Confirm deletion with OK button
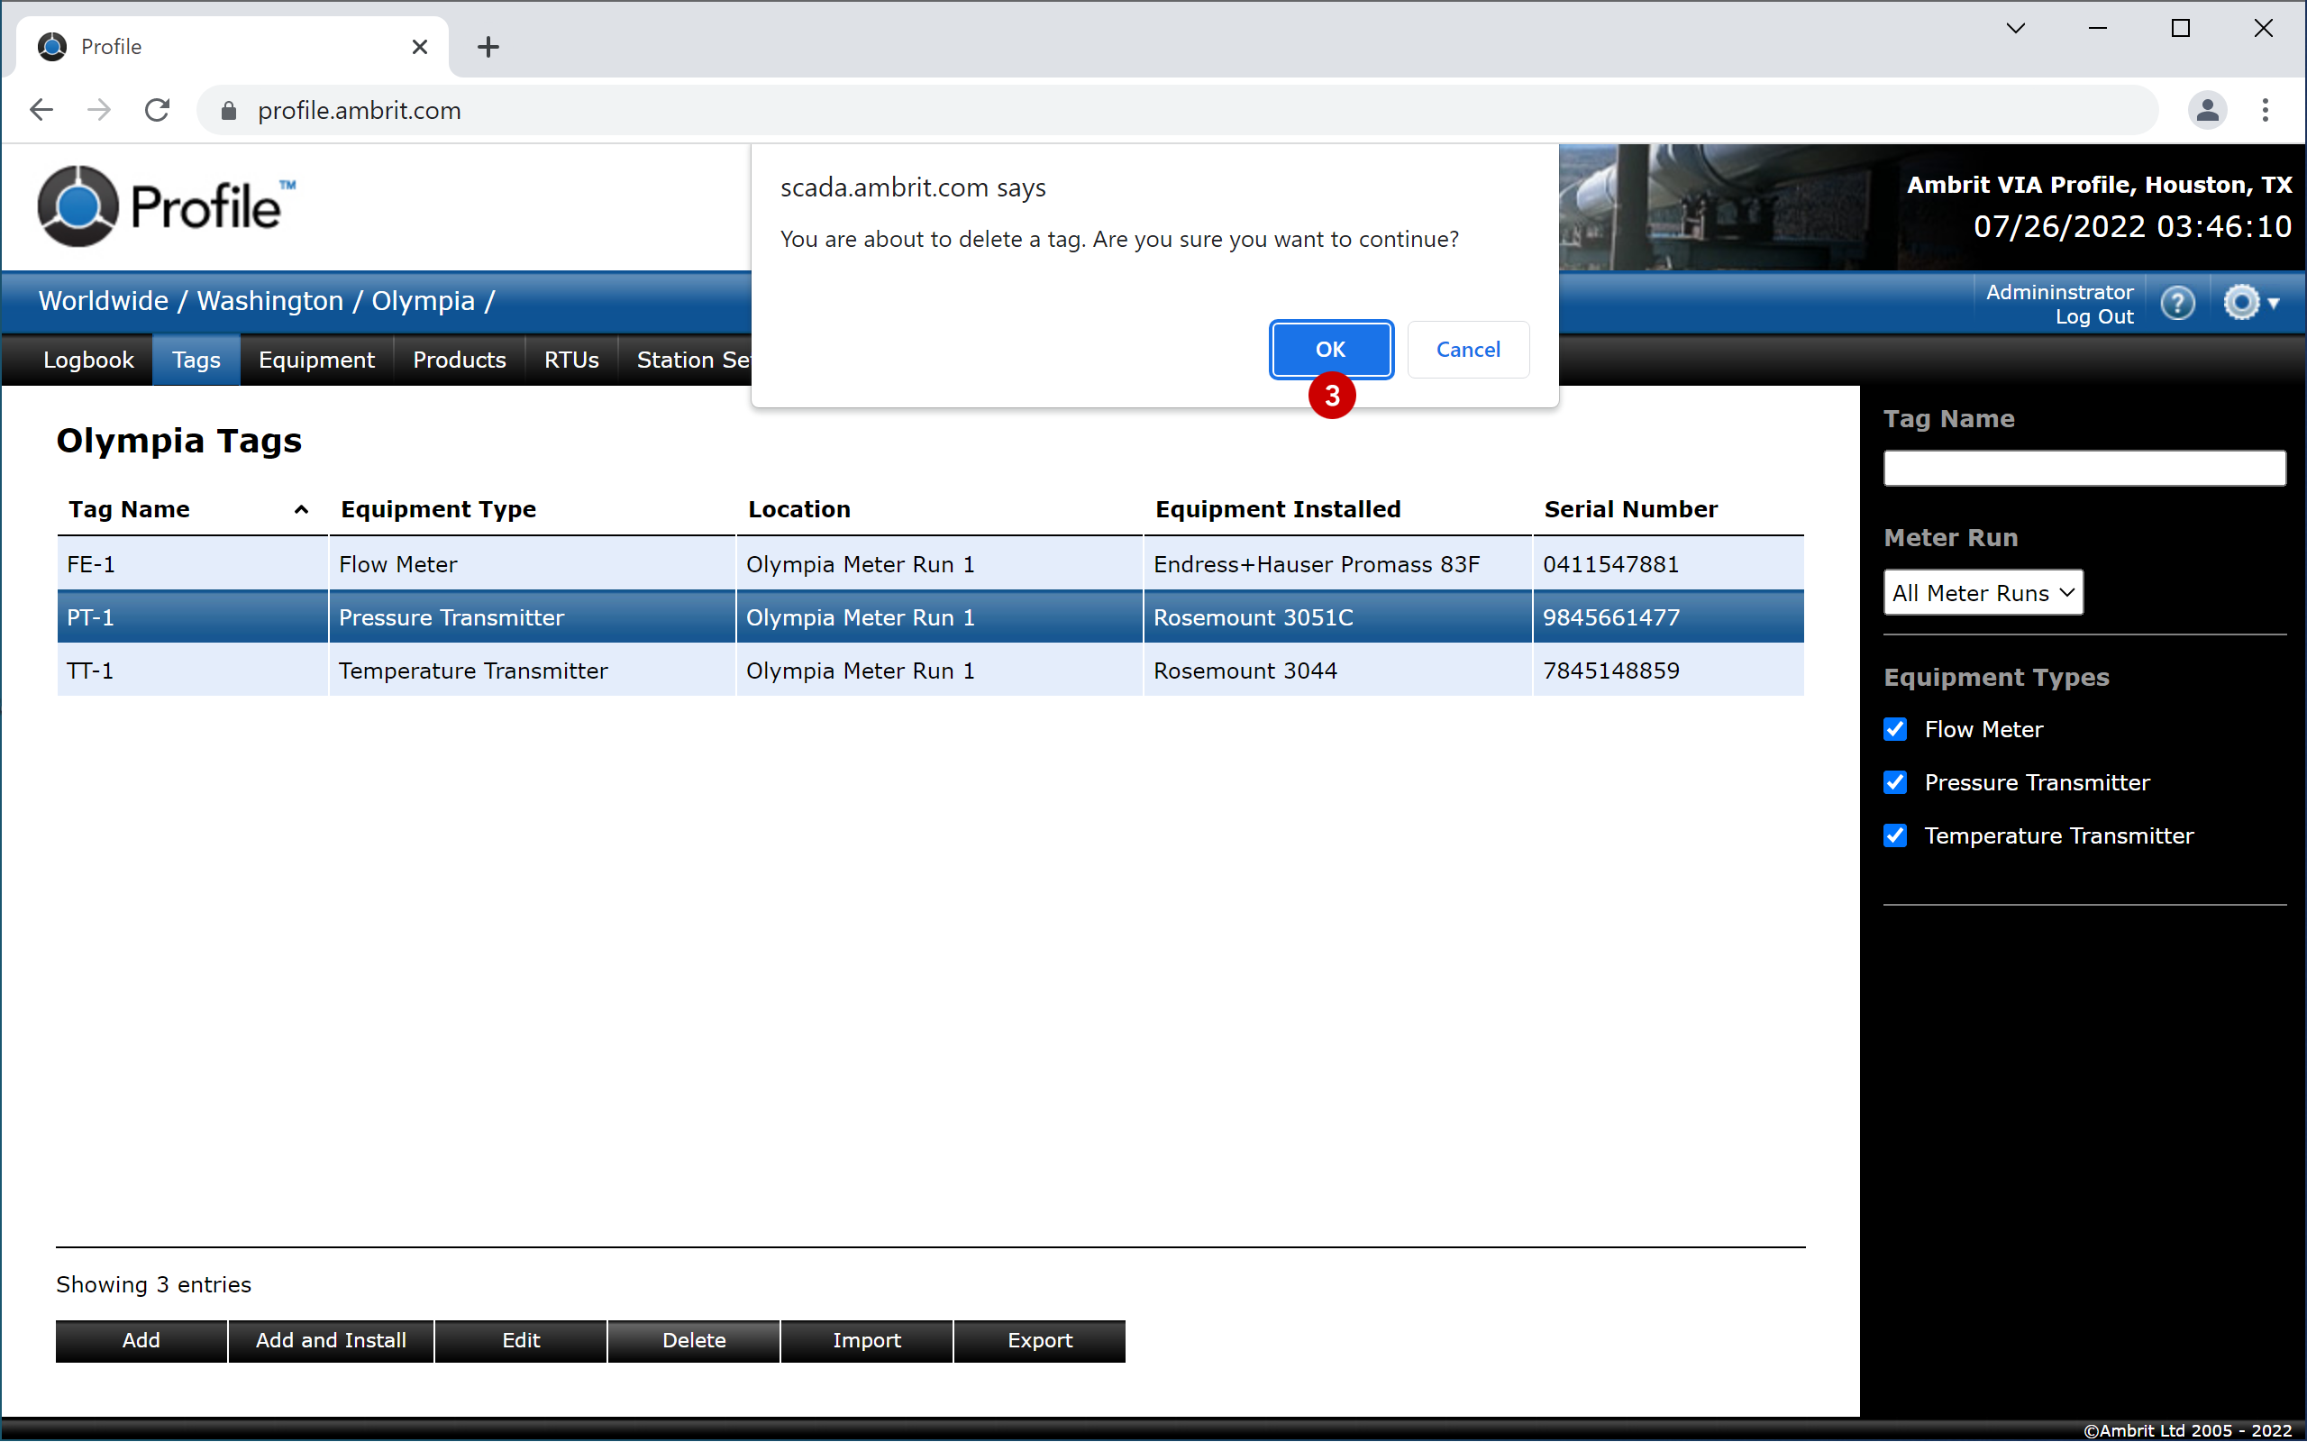The height and width of the screenshot is (1442, 2307). pyautogui.click(x=1331, y=349)
